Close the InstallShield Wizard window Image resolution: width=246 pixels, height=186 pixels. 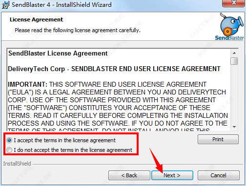233,3
